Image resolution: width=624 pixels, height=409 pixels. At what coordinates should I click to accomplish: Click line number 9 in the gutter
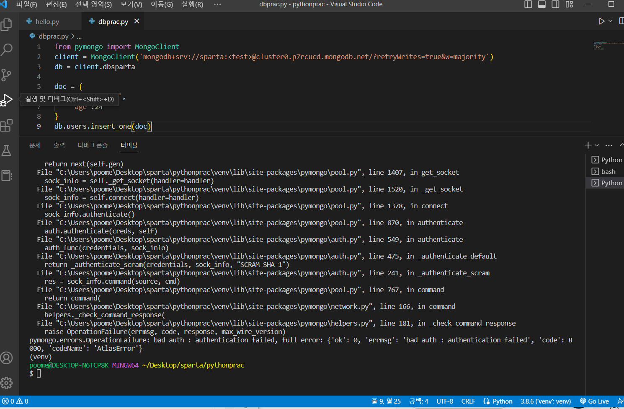(x=39, y=126)
